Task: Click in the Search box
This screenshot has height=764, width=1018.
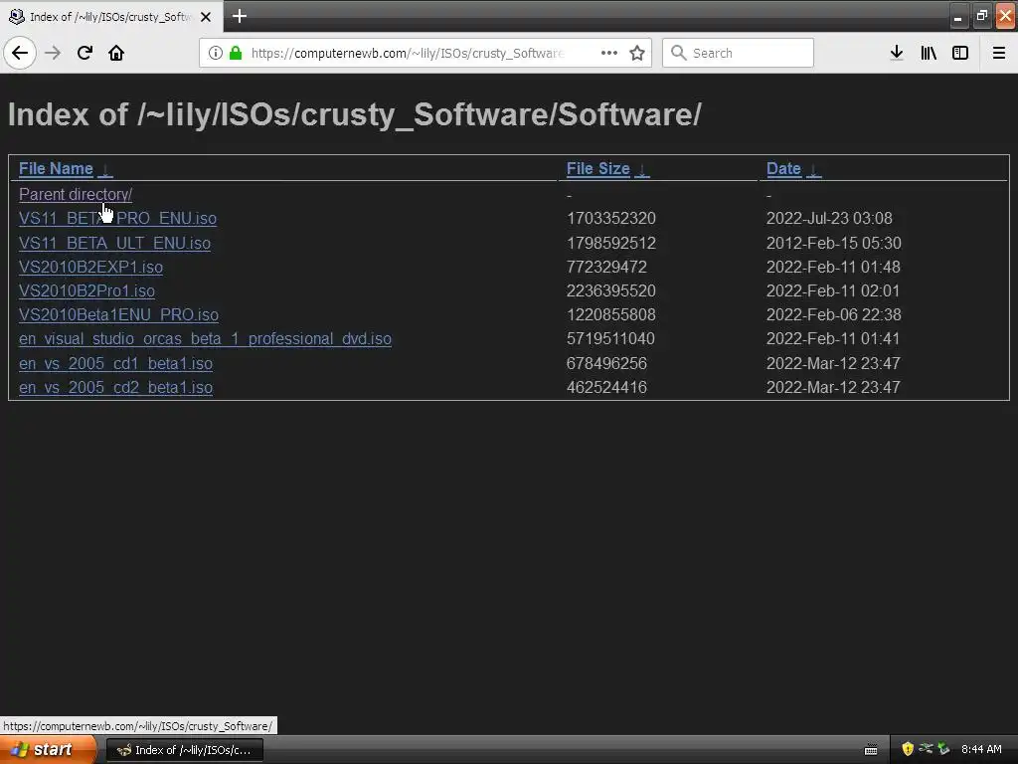Action: pos(738,53)
